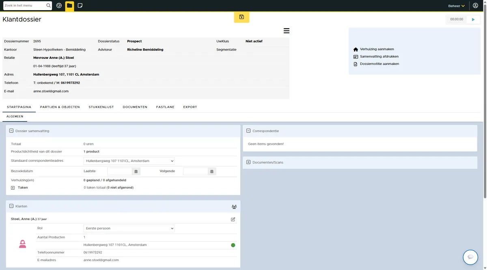Collapse the Correspondentie panel
This screenshot has height=270, width=487.
[248, 131]
